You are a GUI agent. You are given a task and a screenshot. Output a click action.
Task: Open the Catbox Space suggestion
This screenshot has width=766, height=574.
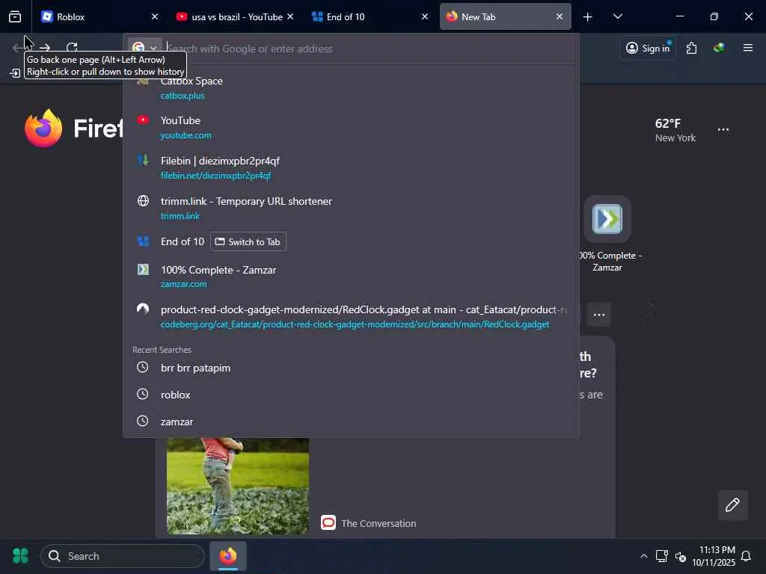(x=351, y=87)
